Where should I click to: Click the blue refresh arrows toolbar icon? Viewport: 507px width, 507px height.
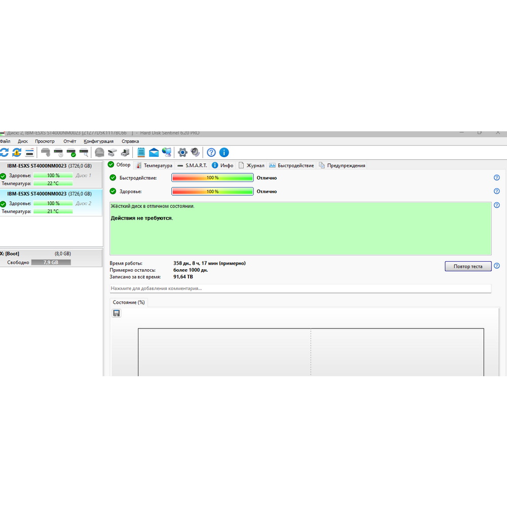(4, 152)
